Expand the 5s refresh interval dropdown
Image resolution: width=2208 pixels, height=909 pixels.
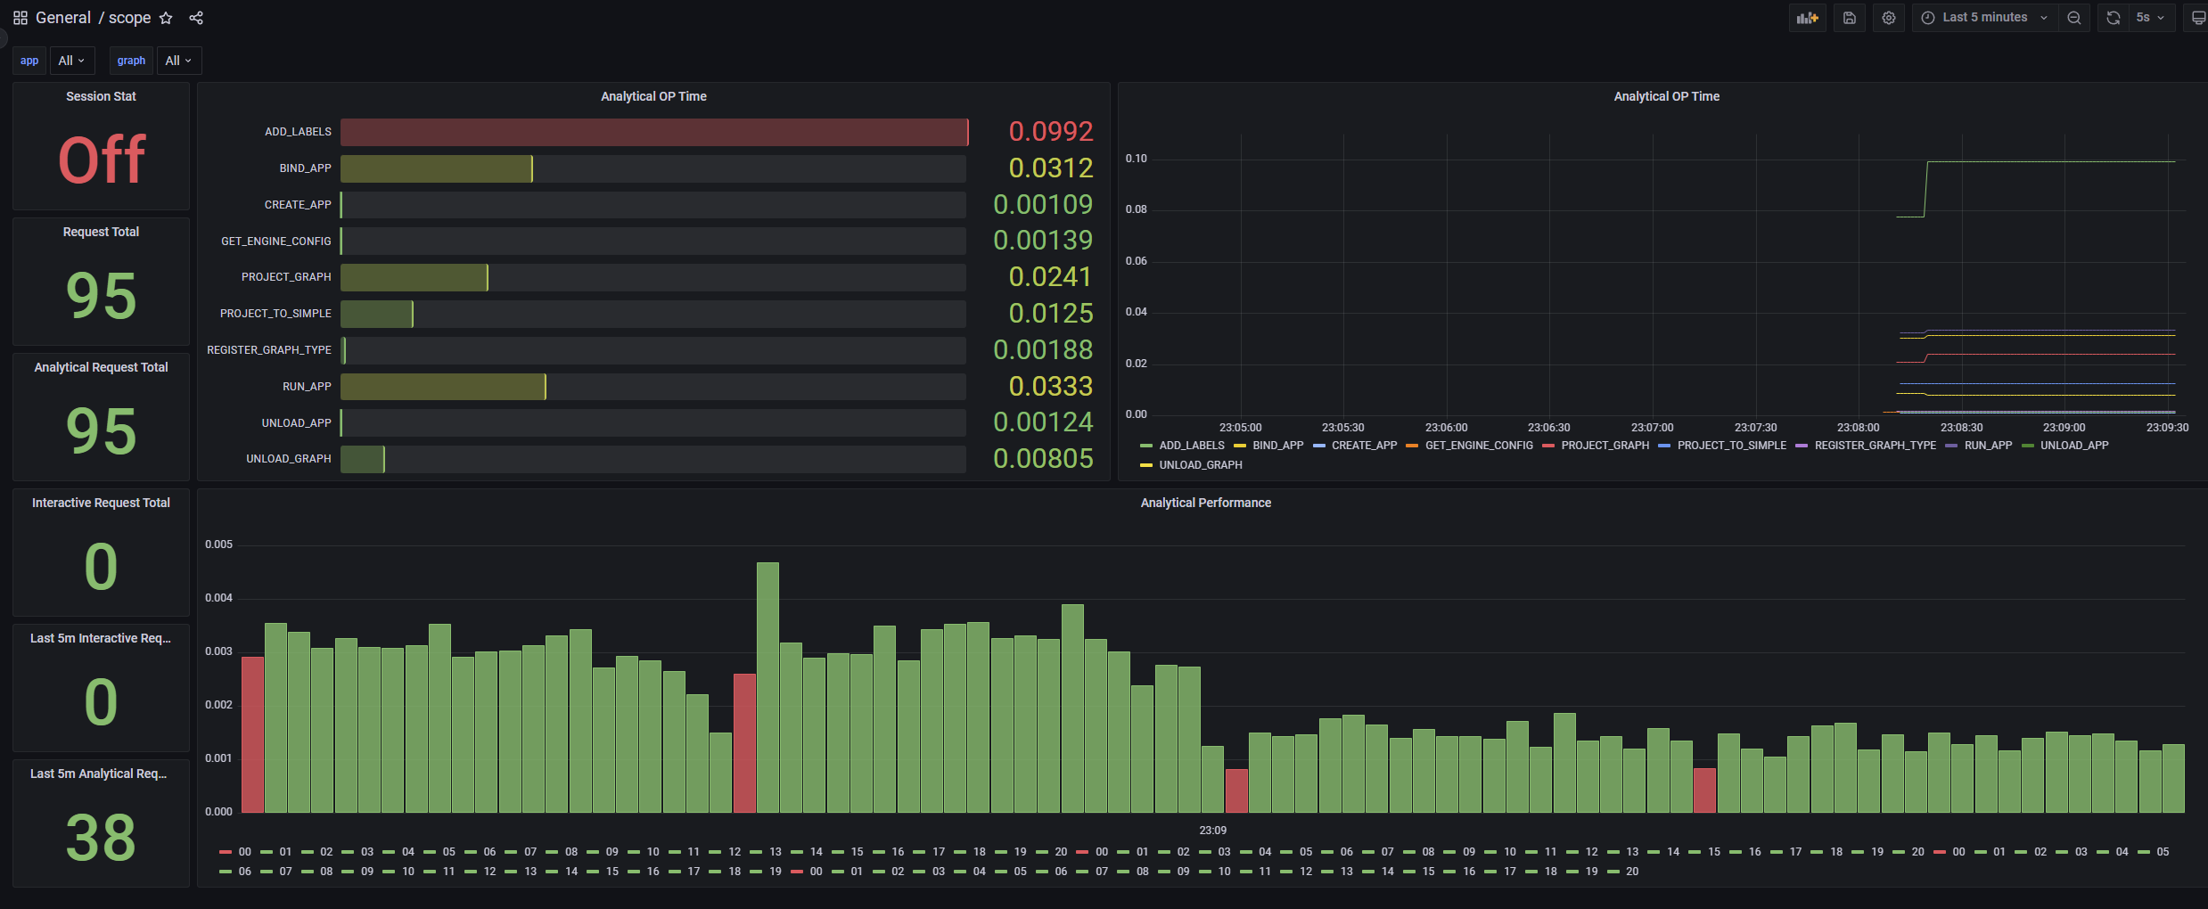coord(2151,18)
